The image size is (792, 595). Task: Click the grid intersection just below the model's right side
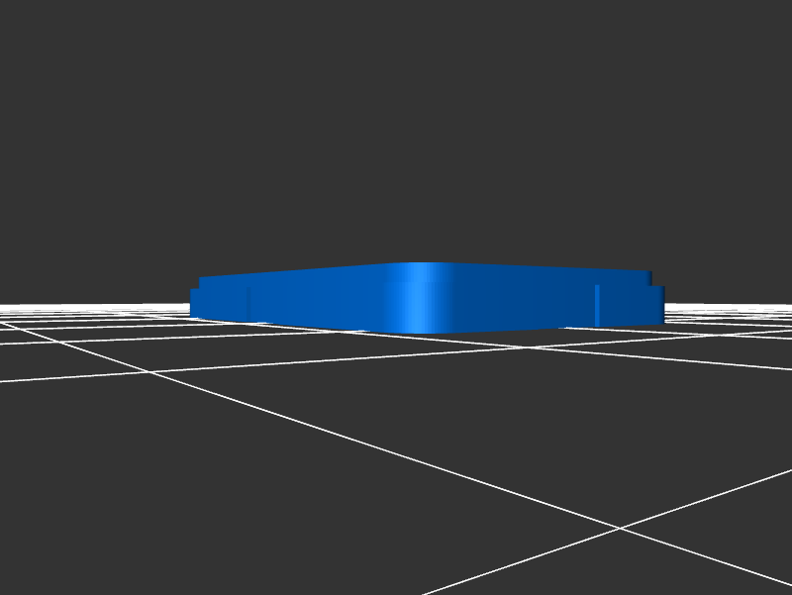(x=528, y=347)
